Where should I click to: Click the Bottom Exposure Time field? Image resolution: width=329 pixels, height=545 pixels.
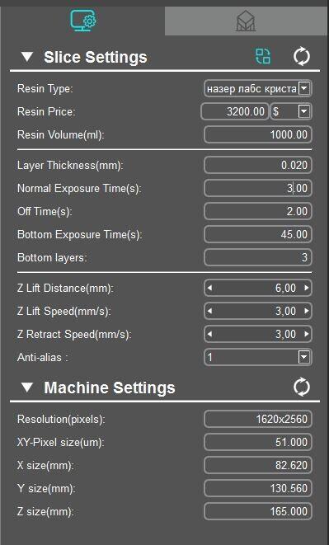click(x=258, y=234)
